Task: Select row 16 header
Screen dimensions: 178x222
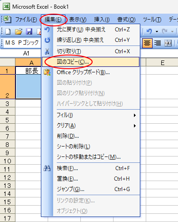Action: pos(7,210)
